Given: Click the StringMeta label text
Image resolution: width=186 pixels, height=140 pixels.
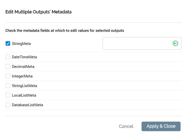Looking at the screenshot, I should coord(21,44).
